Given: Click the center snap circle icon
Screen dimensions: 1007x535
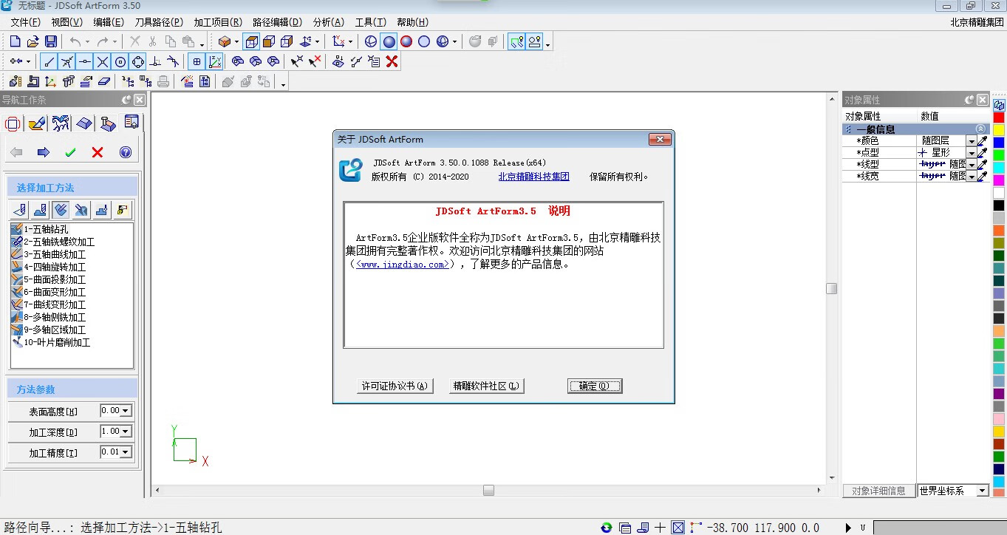Looking at the screenshot, I should 120,62.
